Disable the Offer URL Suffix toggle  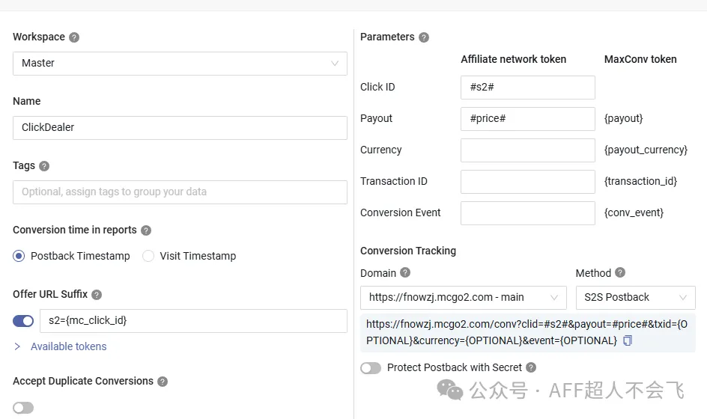click(x=23, y=321)
